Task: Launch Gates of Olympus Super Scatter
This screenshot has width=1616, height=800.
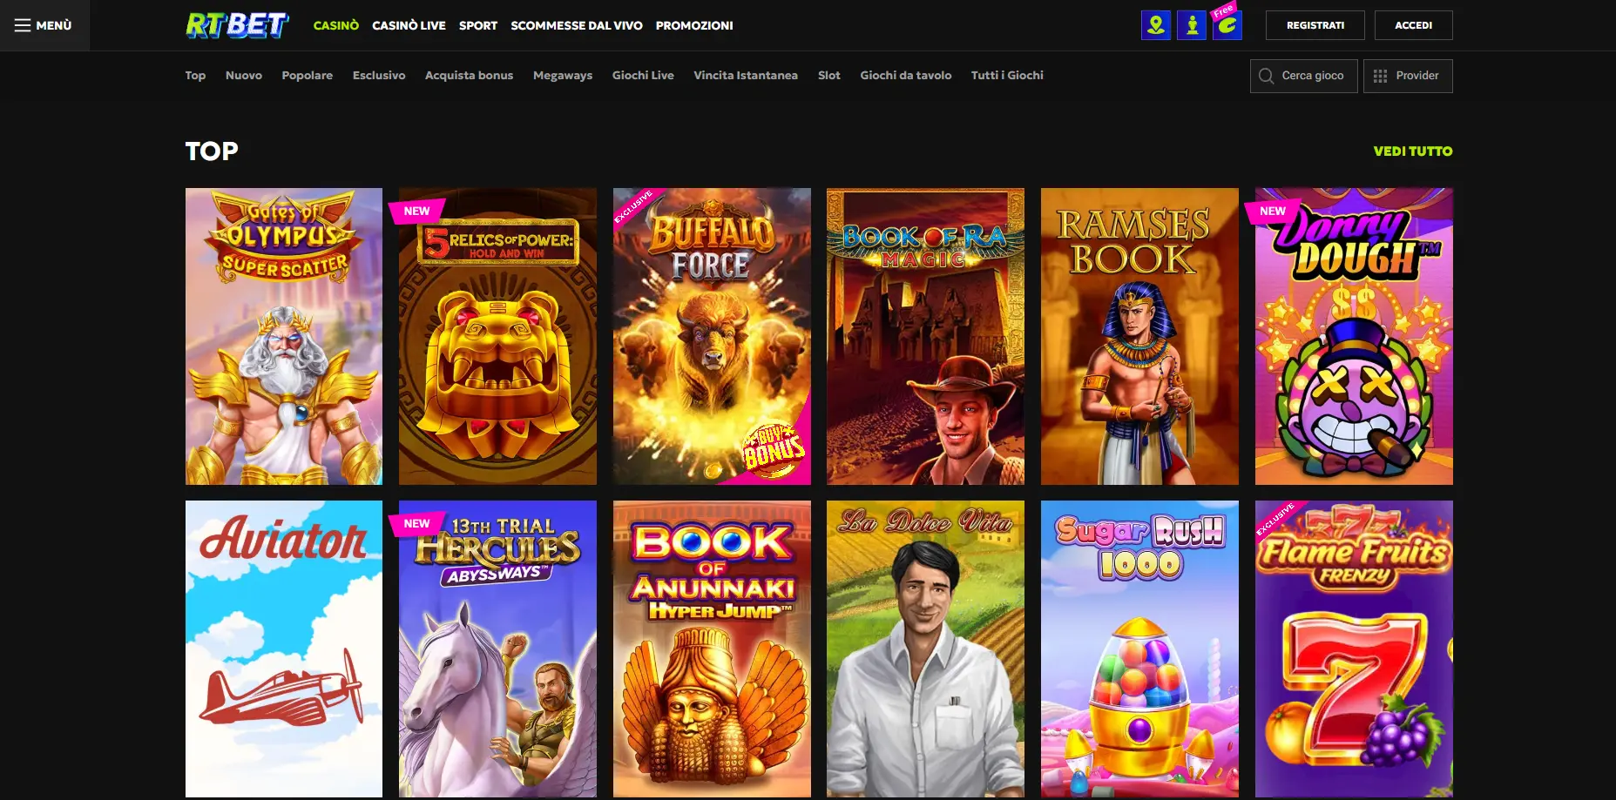Action: point(284,336)
